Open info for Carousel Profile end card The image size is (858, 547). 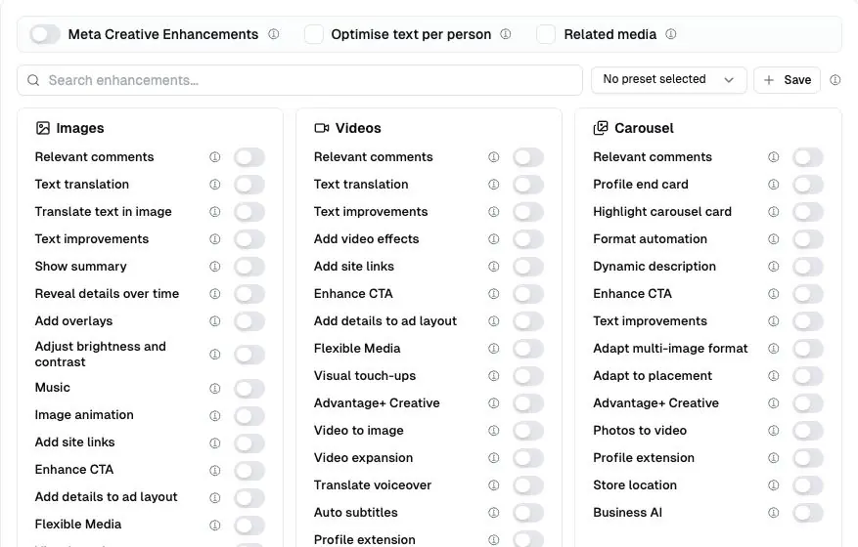click(x=773, y=185)
